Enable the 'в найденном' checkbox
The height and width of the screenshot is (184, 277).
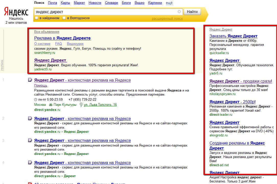click(37, 18)
